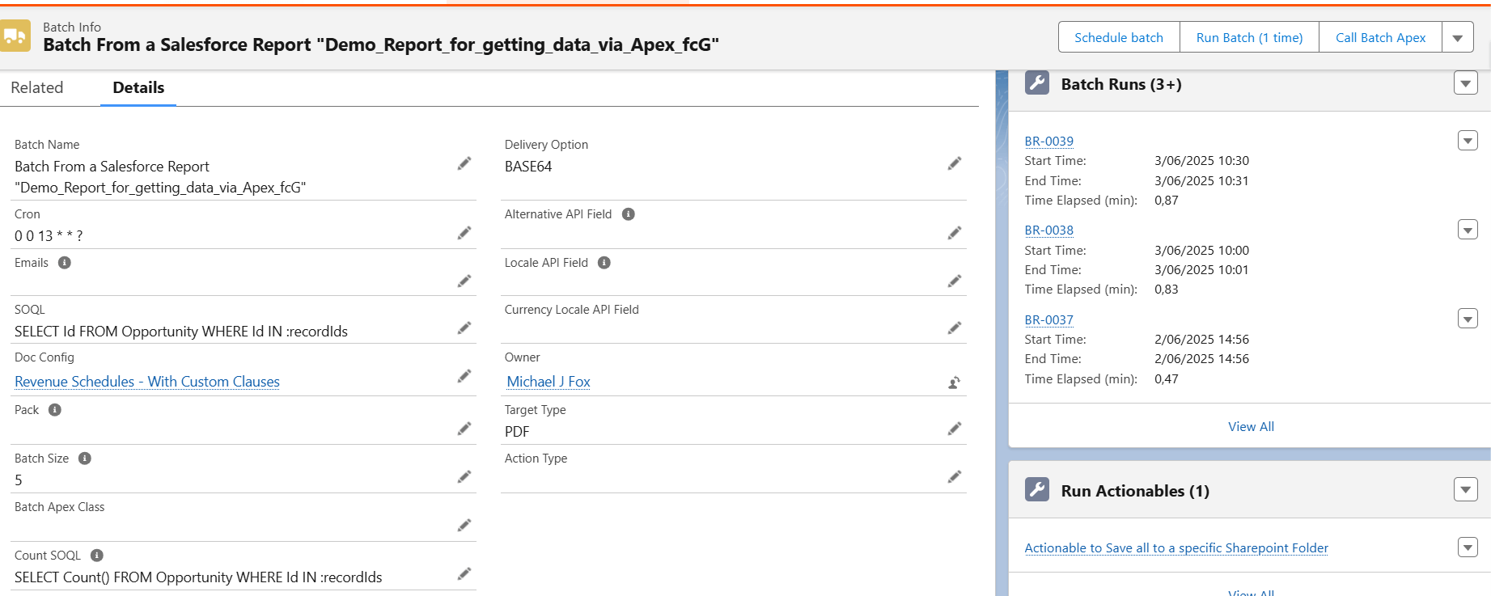Edit the Batch Apex Class pencil icon
The image size is (1491, 596).
coord(464,525)
